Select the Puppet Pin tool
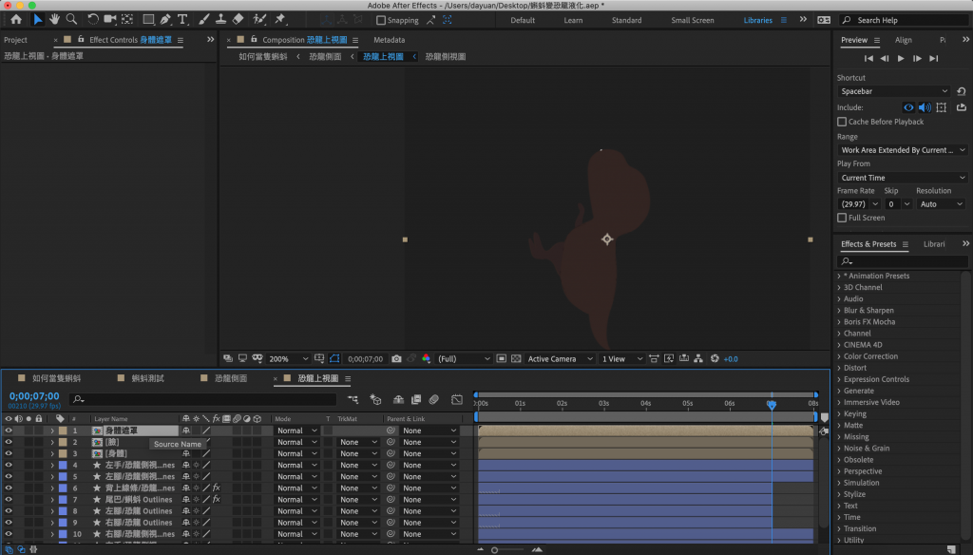The image size is (973, 555). 280,20
